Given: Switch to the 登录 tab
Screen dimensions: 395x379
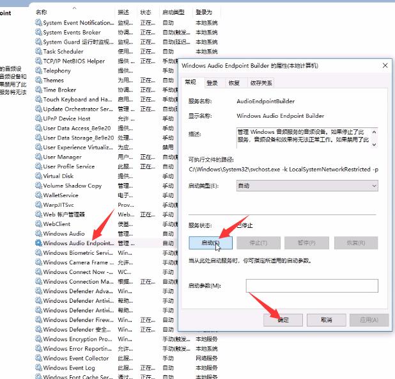Looking at the screenshot, I should (x=212, y=83).
